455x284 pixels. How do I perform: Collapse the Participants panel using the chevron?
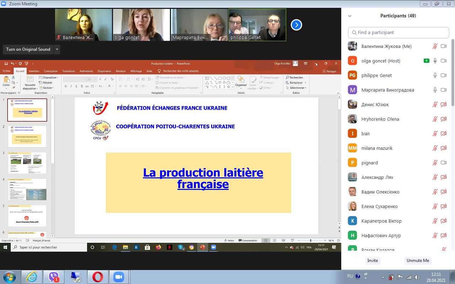(x=350, y=16)
